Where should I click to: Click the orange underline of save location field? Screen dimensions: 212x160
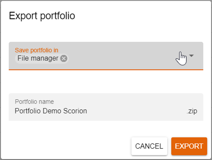point(106,70)
